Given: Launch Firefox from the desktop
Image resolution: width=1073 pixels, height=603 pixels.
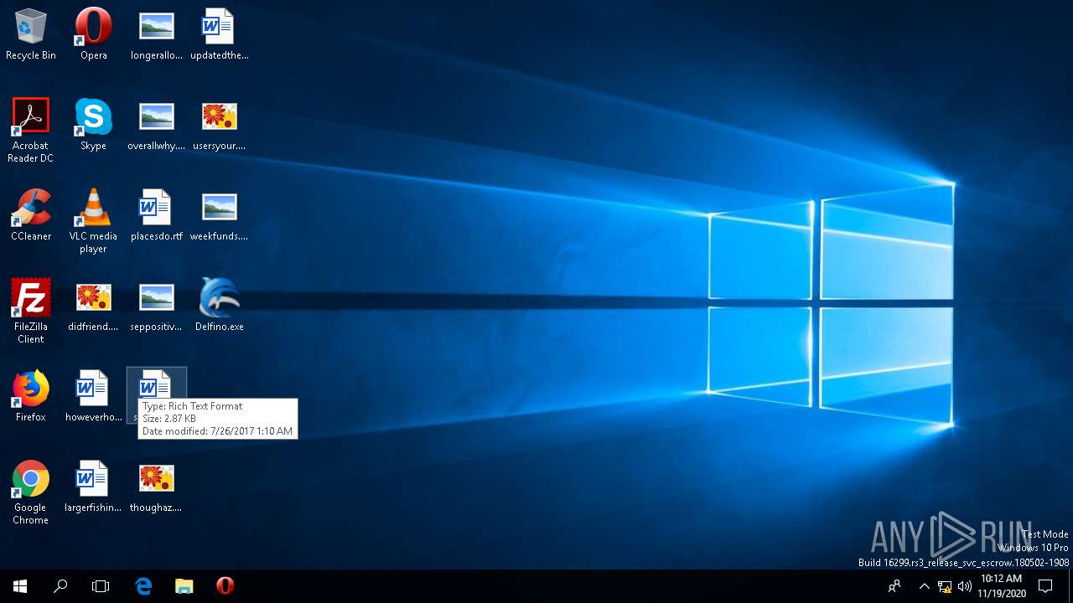Looking at the screenshot, I should [31, 396].
